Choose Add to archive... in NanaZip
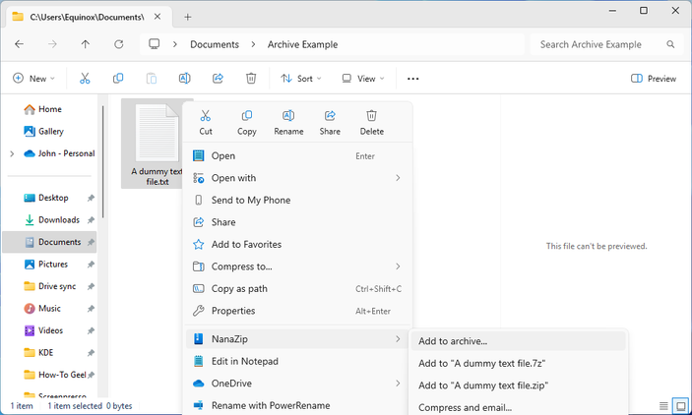The height and width of the screenshot is (415, 692). point(518,341)
